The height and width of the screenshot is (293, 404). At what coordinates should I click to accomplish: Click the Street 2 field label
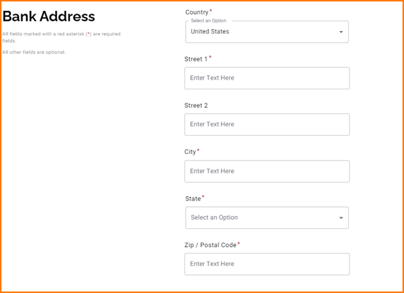click(196, 105)
